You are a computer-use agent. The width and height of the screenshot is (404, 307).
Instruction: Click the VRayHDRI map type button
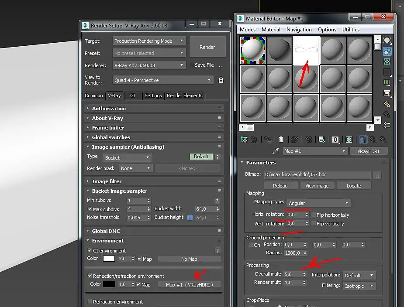369,151
